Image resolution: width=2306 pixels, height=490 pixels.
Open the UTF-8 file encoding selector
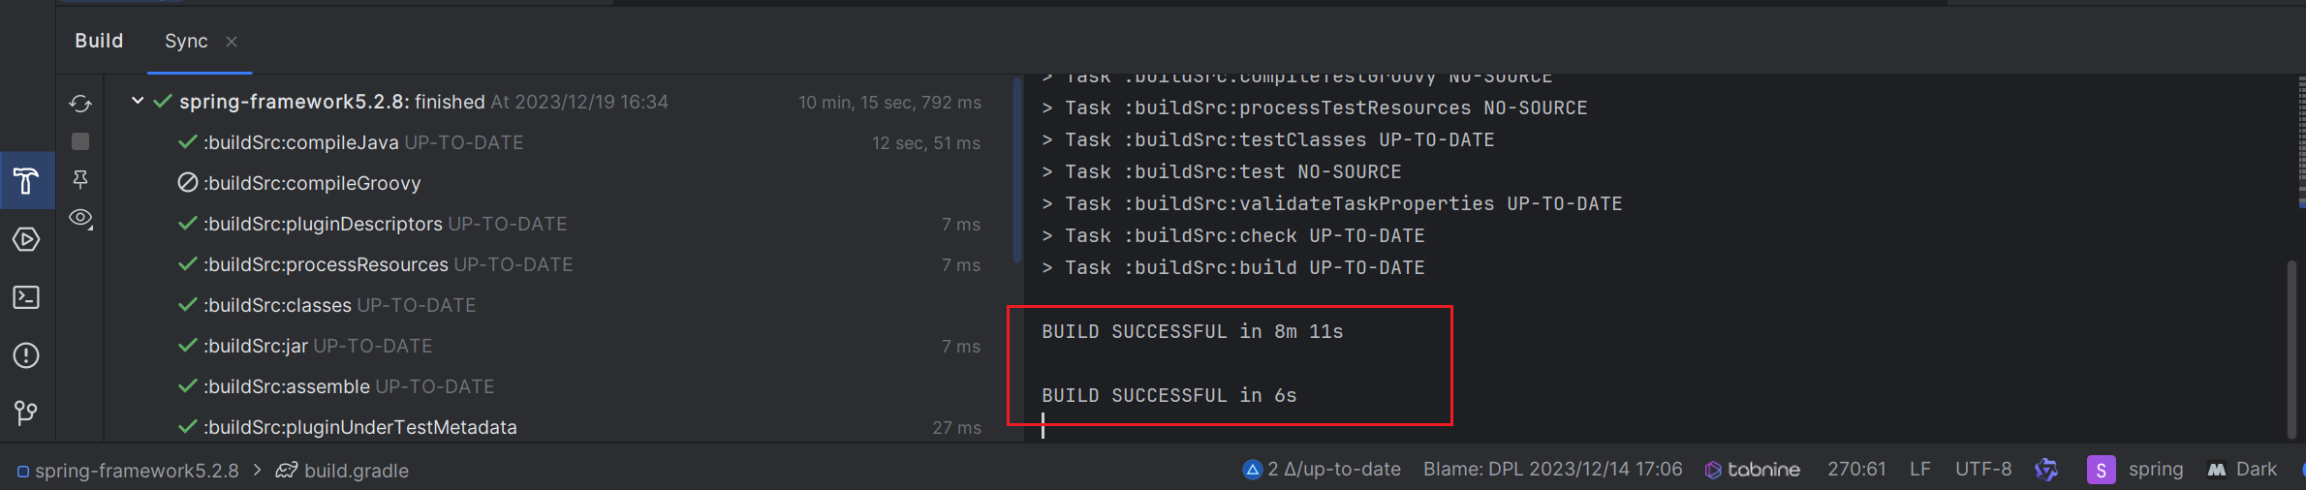coord(1983,470)
